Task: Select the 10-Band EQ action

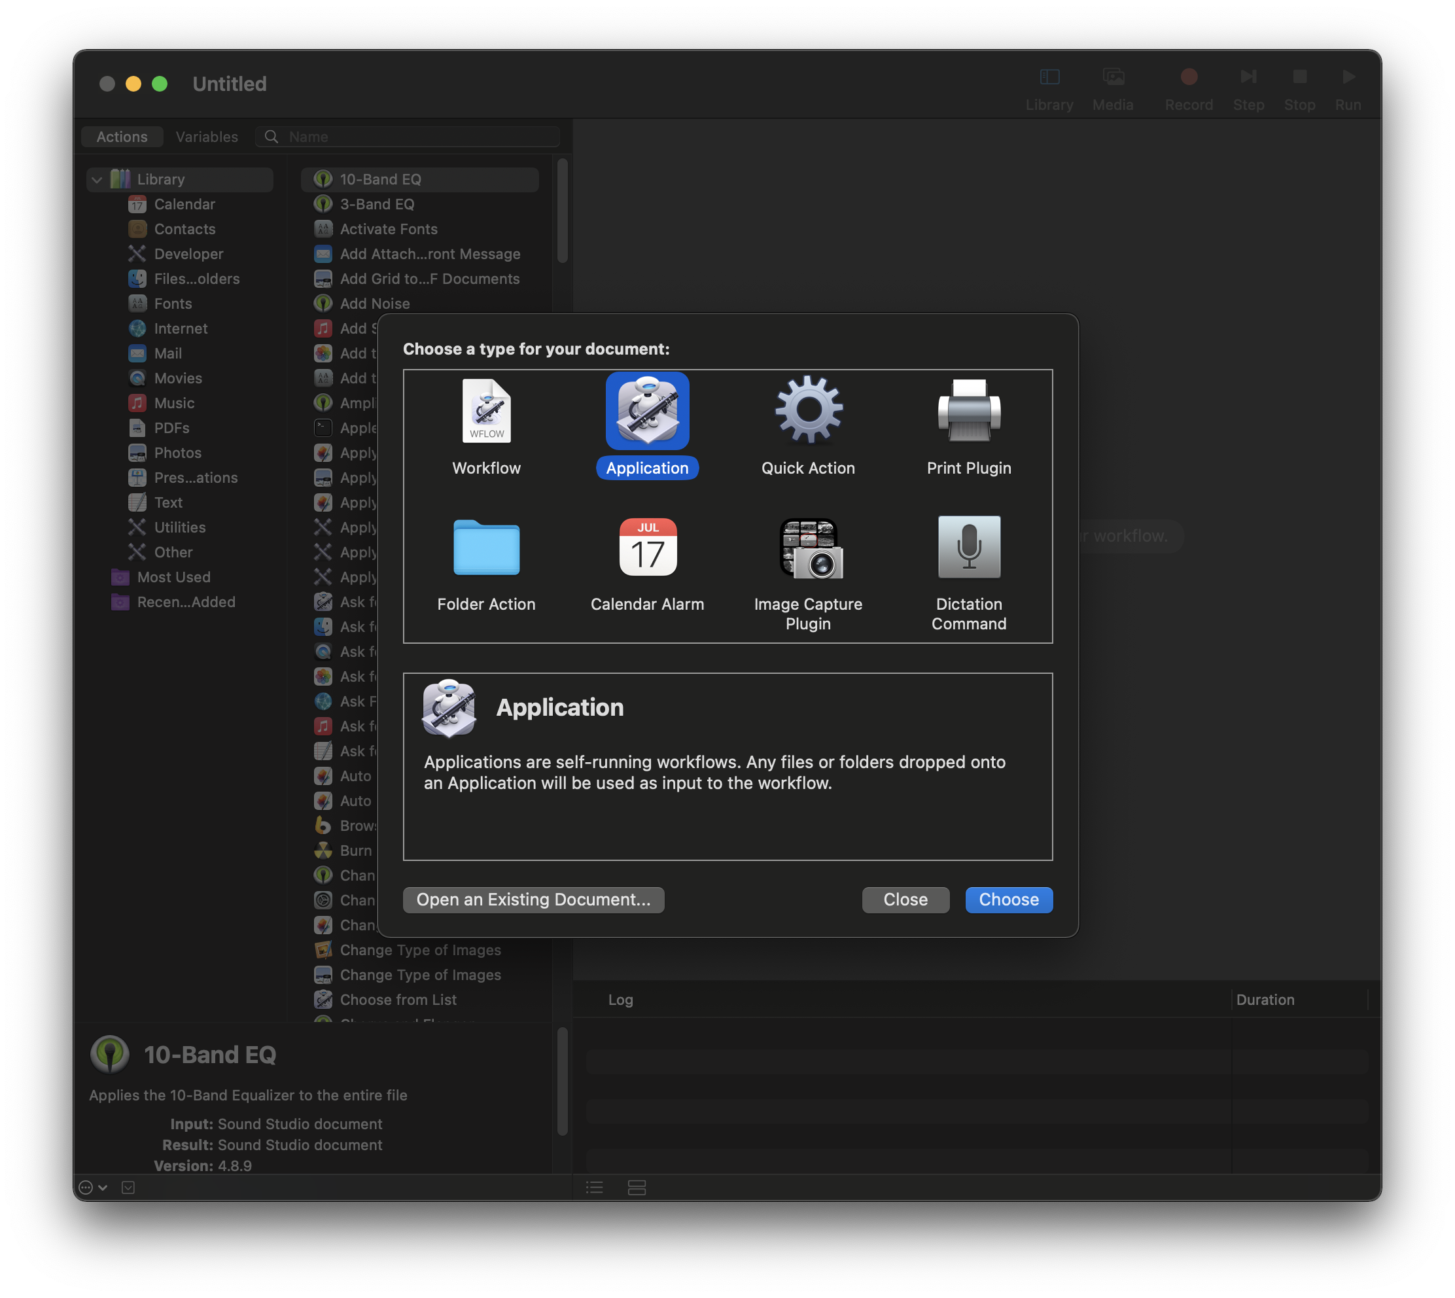Action: [x=419, y=179]
